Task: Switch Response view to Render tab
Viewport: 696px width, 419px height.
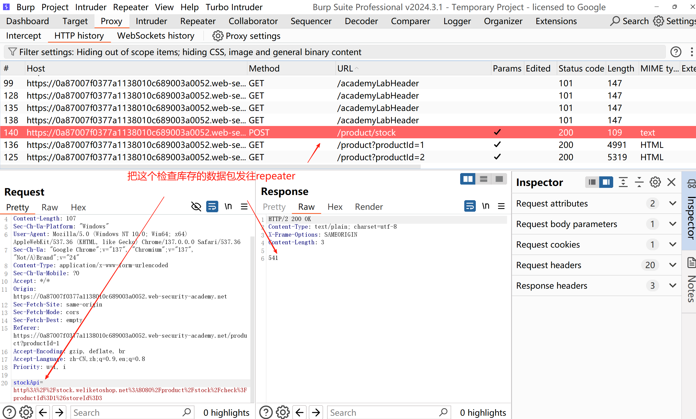Action: 369,207
